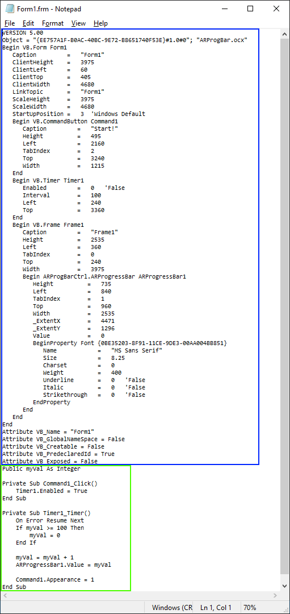This screenshot has height=614, width=290.
Task: Click the Width = 1215 line
Action: 64,166
